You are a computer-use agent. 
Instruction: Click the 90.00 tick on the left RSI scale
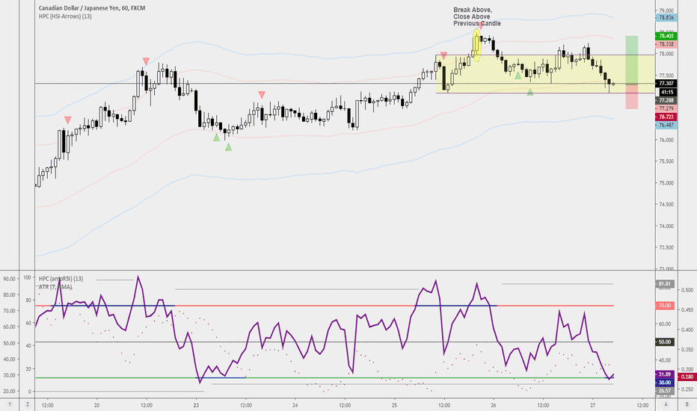9,279
